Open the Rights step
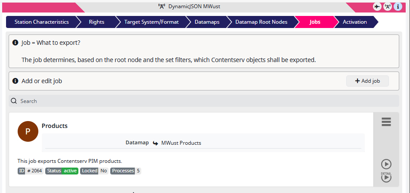Screen dimensions: 410x193 pyautogui.click(x=96, y=22)
